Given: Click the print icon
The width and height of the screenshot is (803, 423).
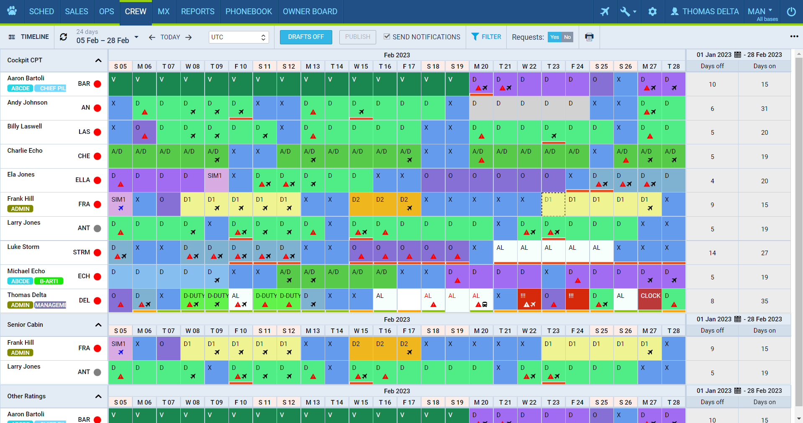Looking at the screenshot, I should click(589, 37).
